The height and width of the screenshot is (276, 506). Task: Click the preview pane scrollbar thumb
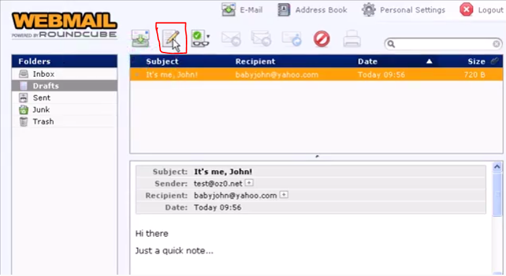(497, 194)
